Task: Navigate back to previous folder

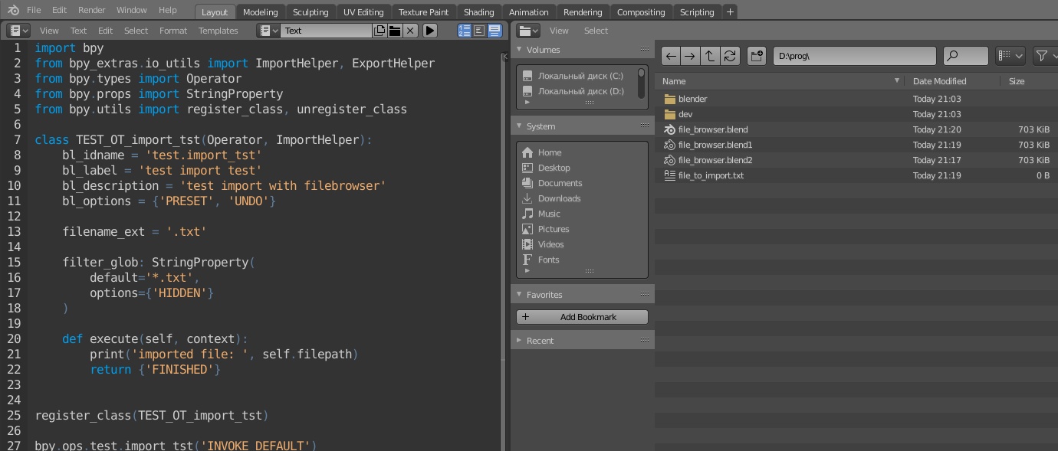Action: [x=670, y=55]
